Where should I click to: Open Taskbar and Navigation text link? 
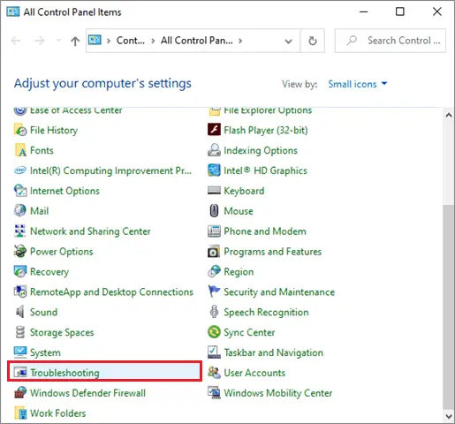coord(274,352)
